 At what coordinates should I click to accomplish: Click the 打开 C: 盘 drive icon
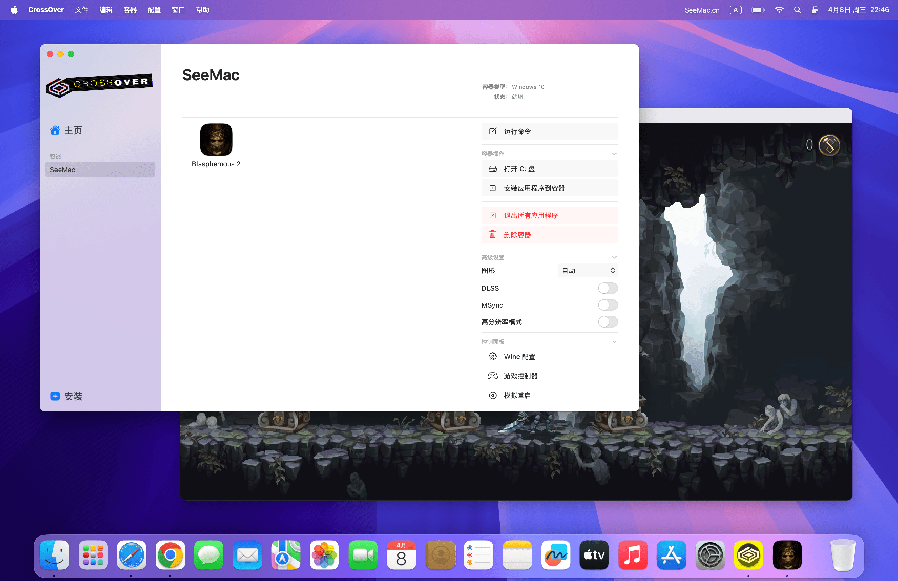(x=492, y=168)
